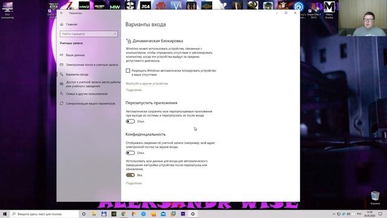Switch the РУС input language indicator

tap(359, 214)
